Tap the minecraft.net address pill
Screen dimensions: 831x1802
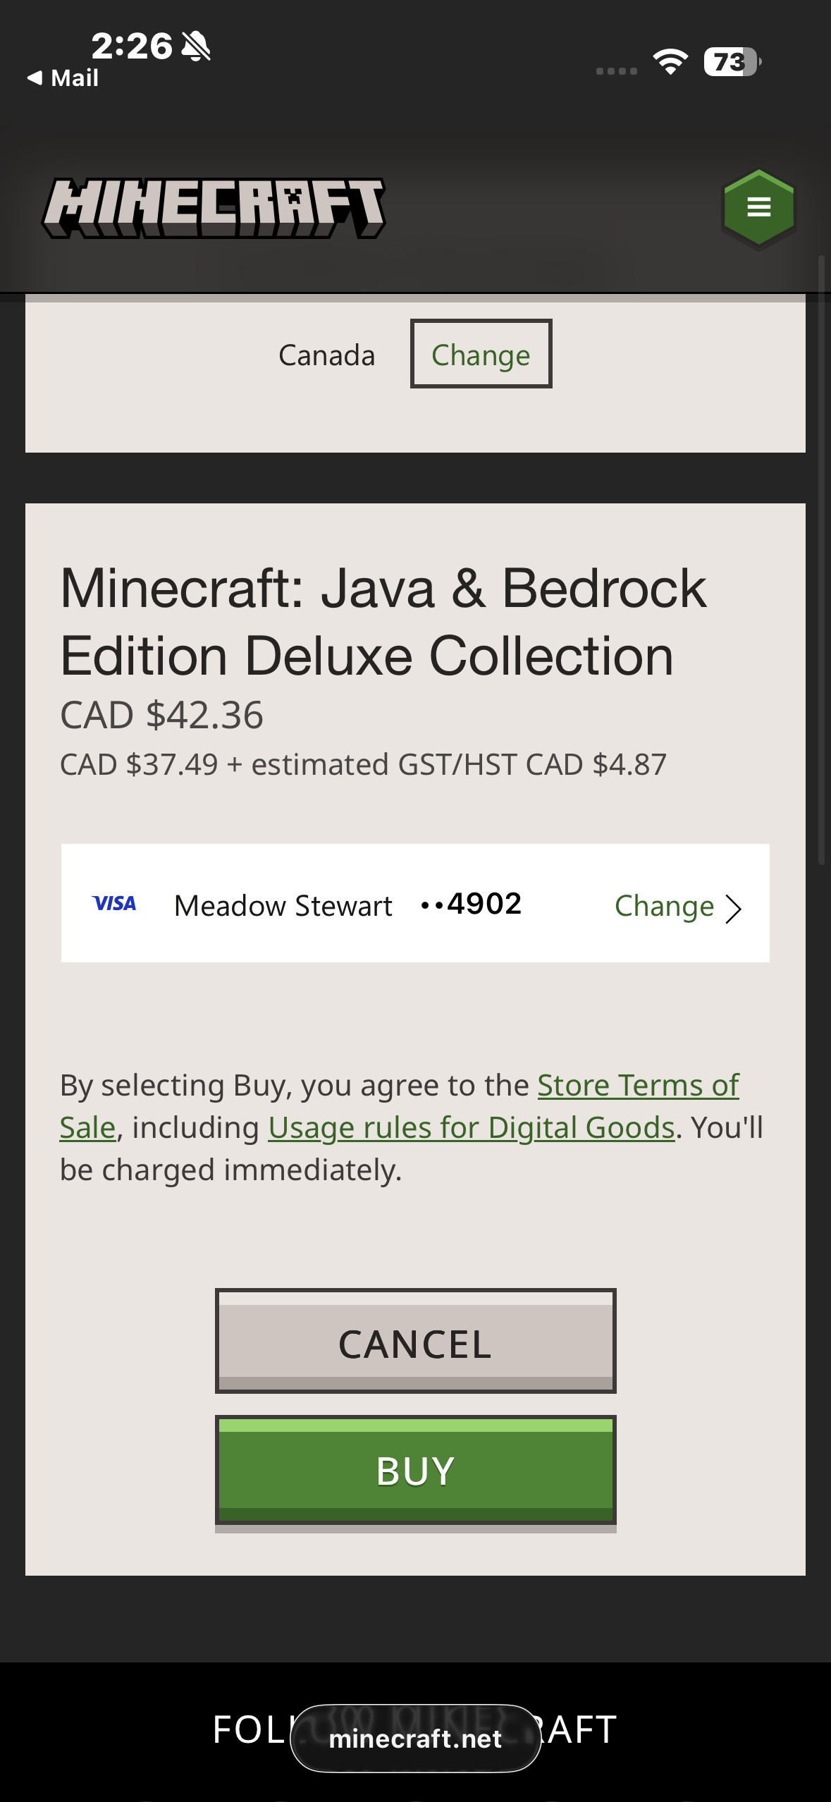415,1739
